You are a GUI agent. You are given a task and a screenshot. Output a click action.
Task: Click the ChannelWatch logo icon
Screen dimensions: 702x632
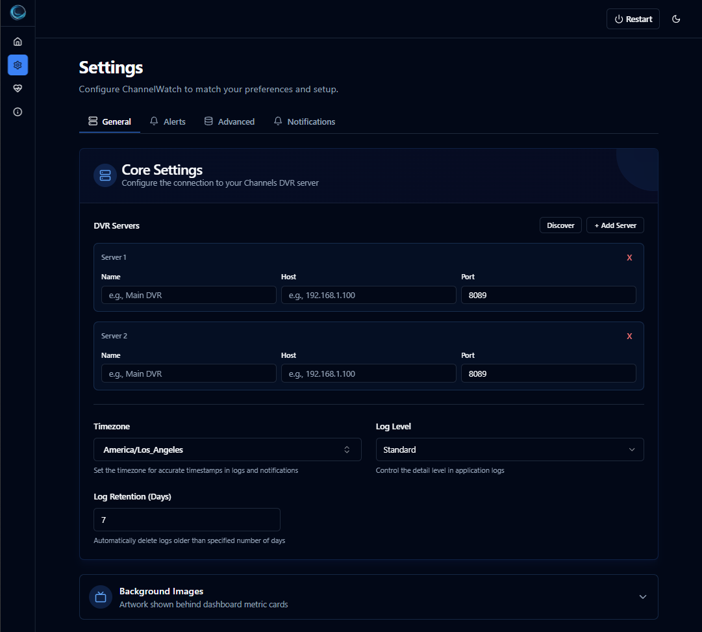tap(18, 13)
